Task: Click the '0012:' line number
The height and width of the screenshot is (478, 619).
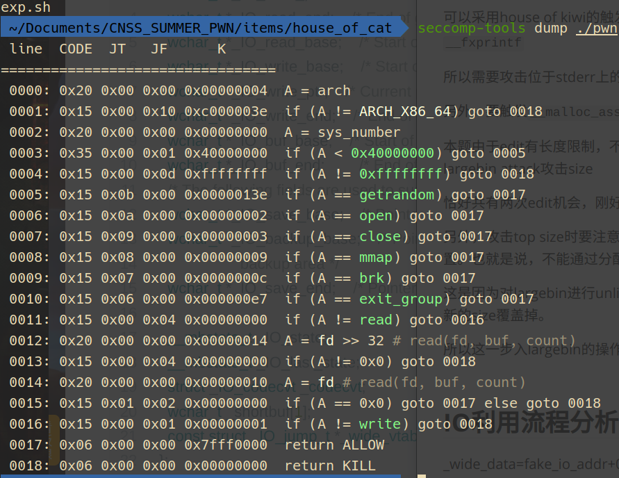Action: point(30,341)
